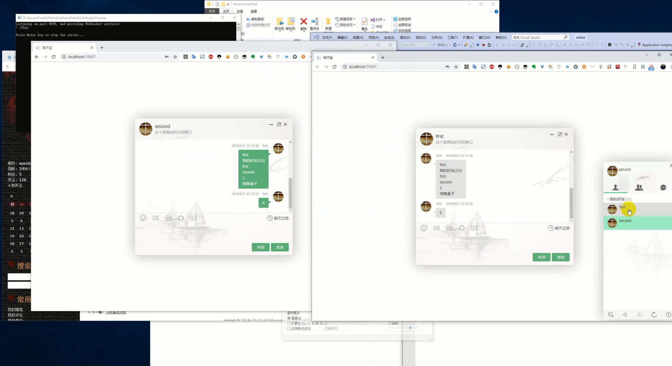The image size is (672, 366).
Task: Open Visual Studio 调试(D) menu
Action: click(405, 37)
